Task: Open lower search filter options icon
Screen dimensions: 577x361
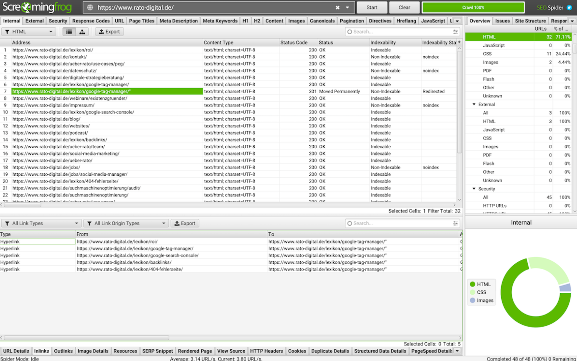Action: point(455,223)
